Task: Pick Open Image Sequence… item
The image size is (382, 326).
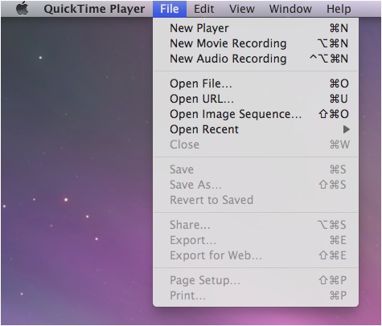Action: click(256, 114)
